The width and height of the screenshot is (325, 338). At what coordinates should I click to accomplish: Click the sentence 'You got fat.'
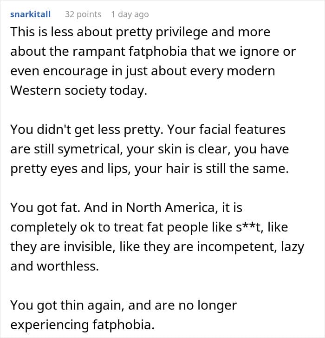pyautogui.click(x=45, y=208)
